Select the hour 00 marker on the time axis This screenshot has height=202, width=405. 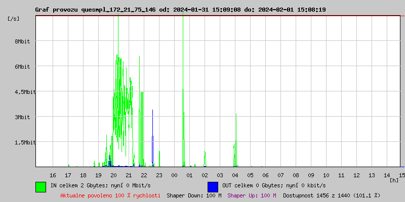tap(175, 175)
